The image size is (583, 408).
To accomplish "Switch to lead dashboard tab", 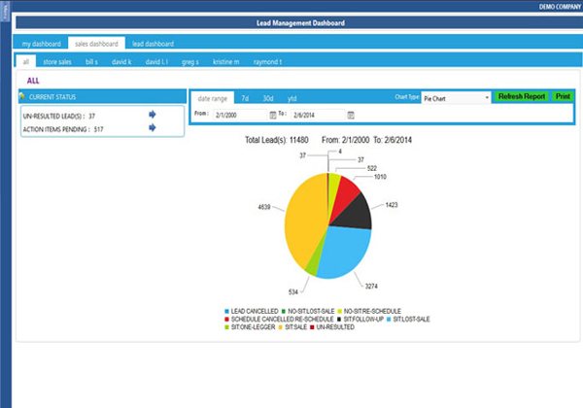I will click(x=153, y=44).
